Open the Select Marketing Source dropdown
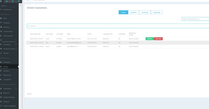 tap(195, 19)
